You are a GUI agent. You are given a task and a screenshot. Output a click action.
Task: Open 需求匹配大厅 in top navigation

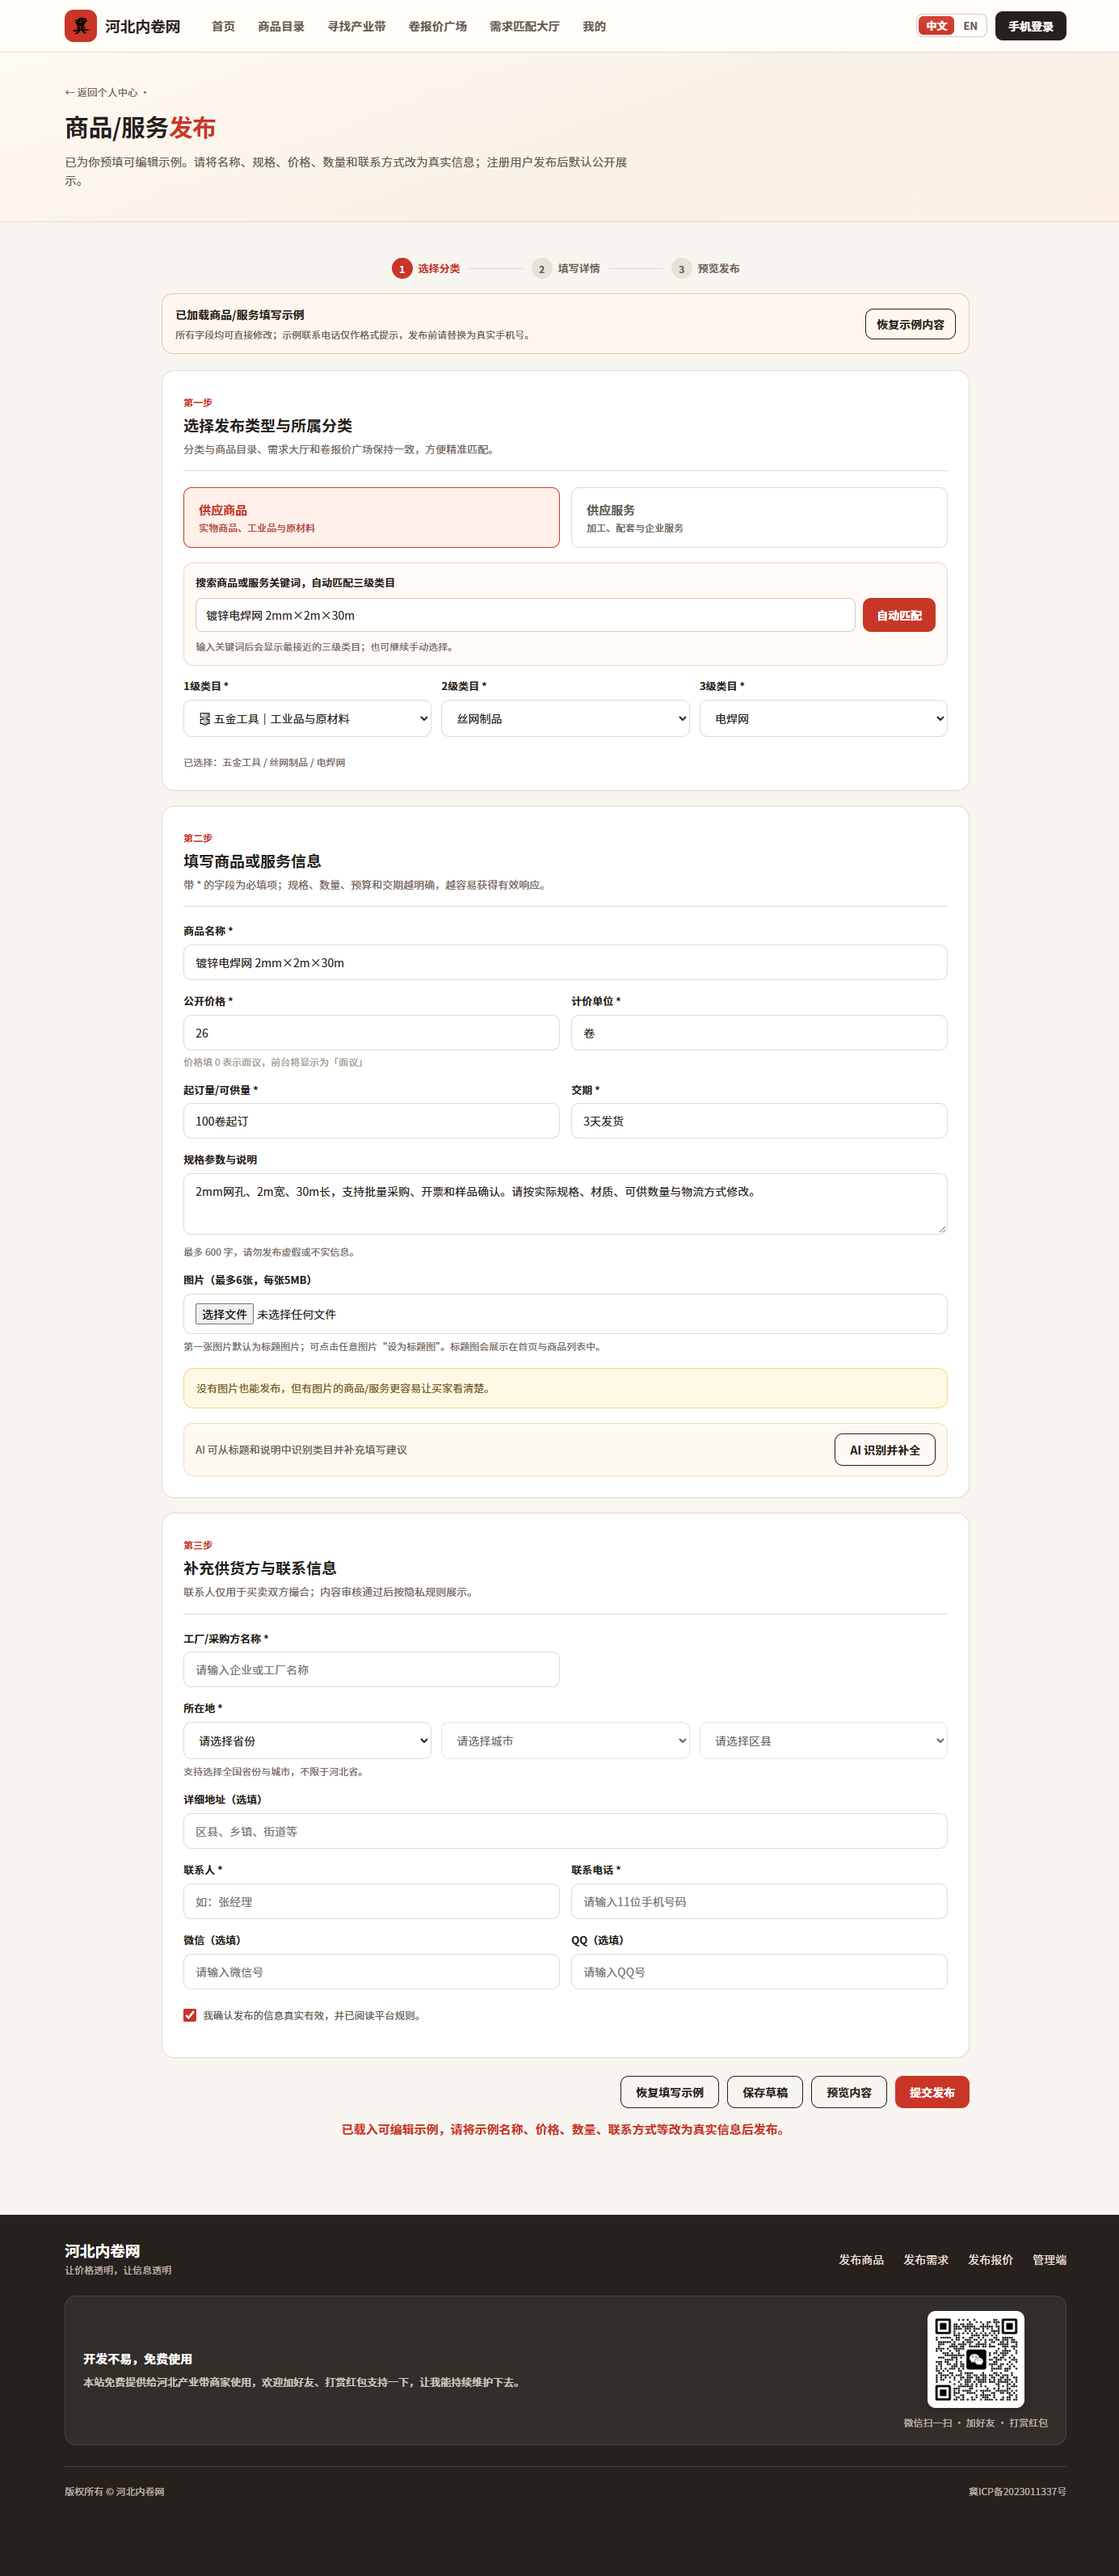pyautogui.click(x=524, y=26)
